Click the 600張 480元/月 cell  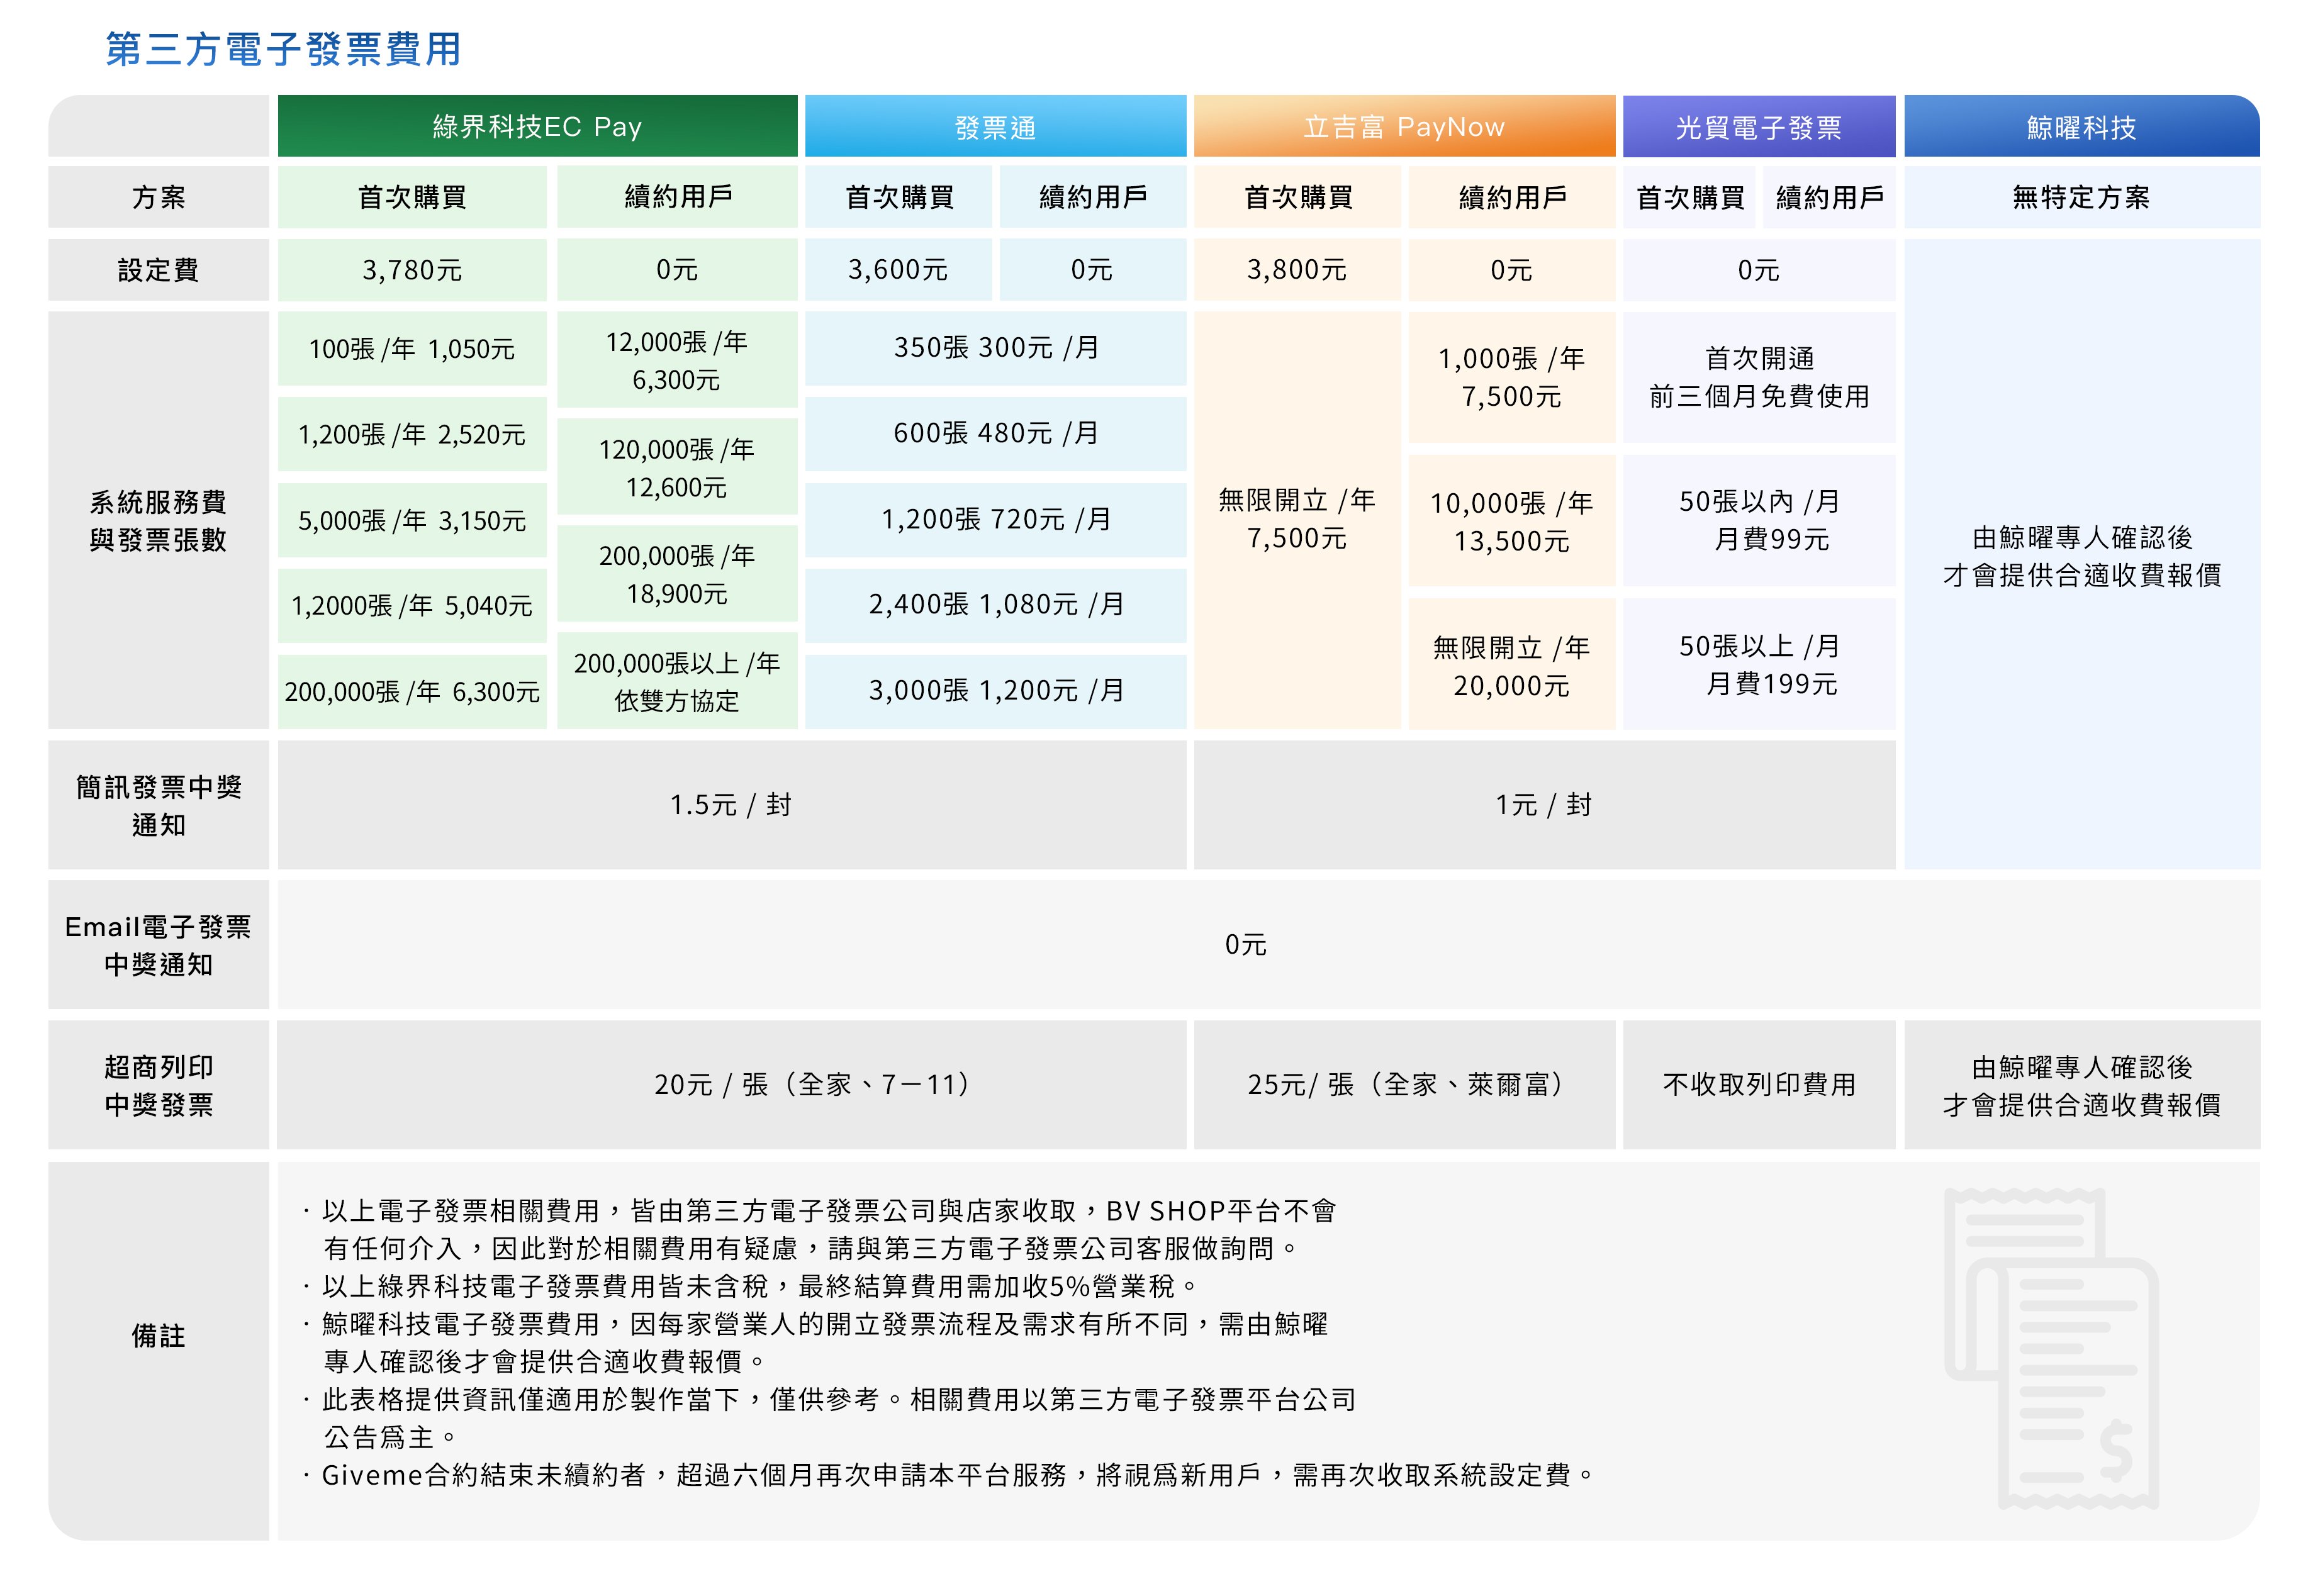click(995, 435)
